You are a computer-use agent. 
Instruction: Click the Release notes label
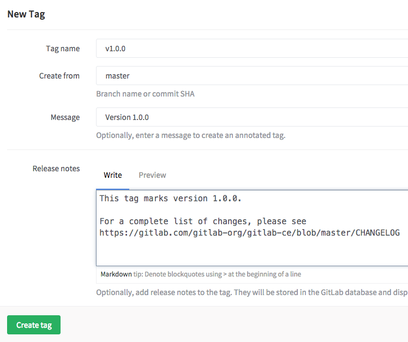pyautogui.click(x=56, y=169)
